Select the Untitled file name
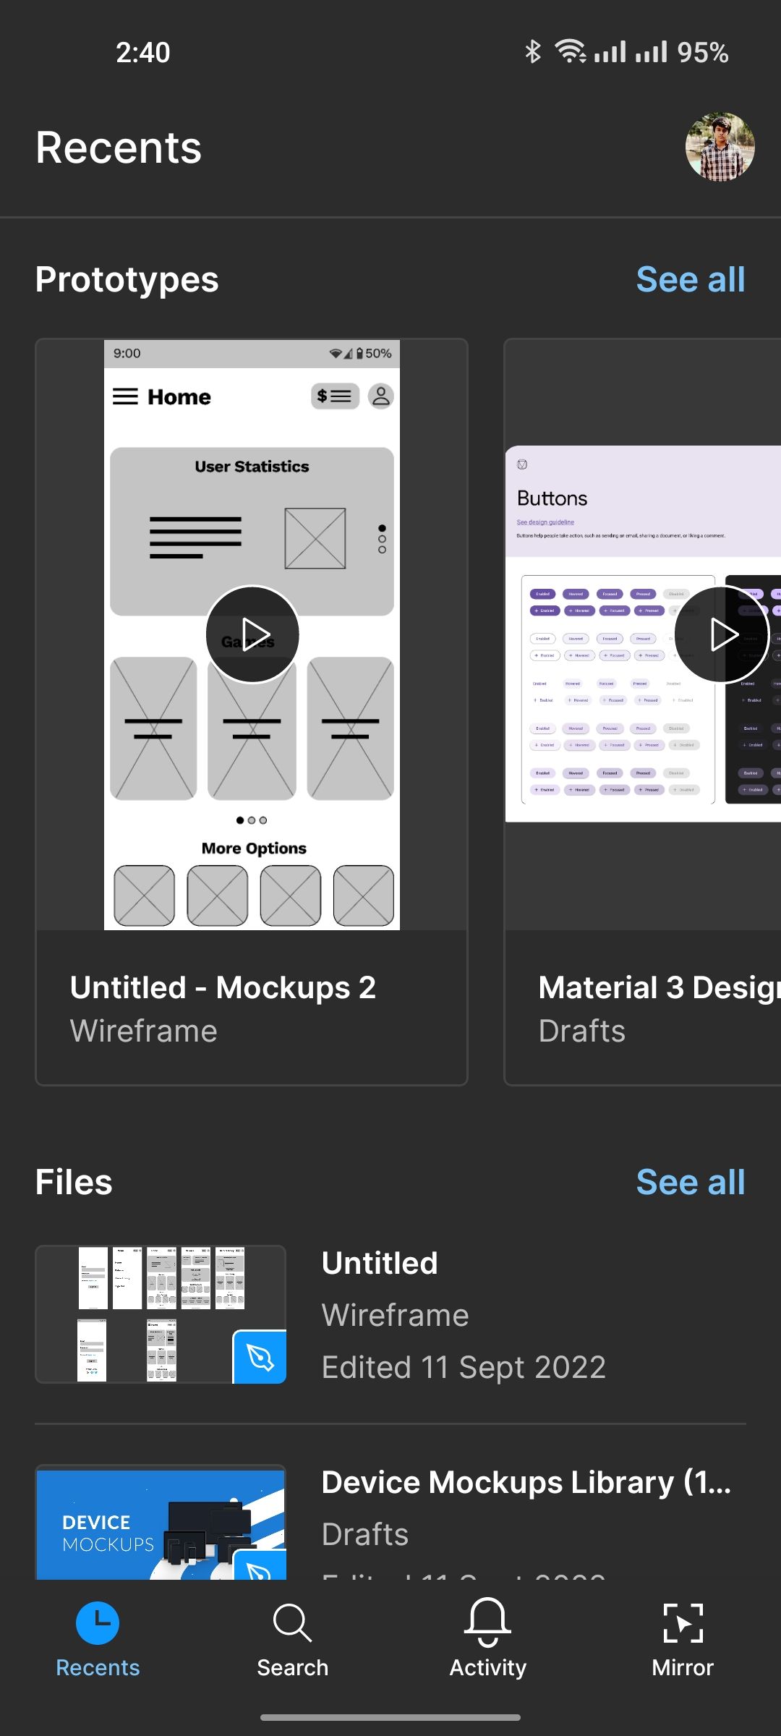The width and height of the screenshot is (781, 1736). tap(380, 1264)
